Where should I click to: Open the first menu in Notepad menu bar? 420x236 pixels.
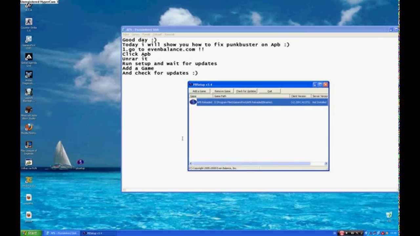[x=126, y=34]
